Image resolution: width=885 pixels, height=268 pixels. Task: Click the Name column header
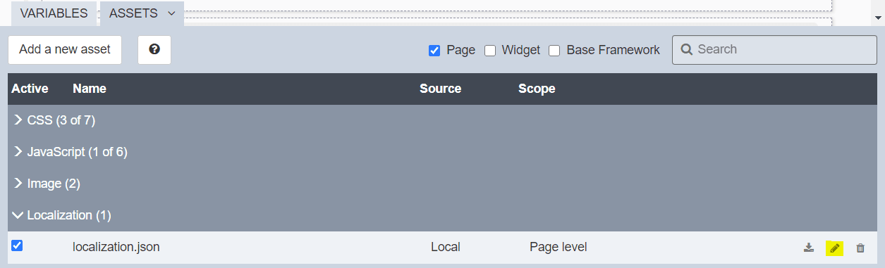[90, 89]
